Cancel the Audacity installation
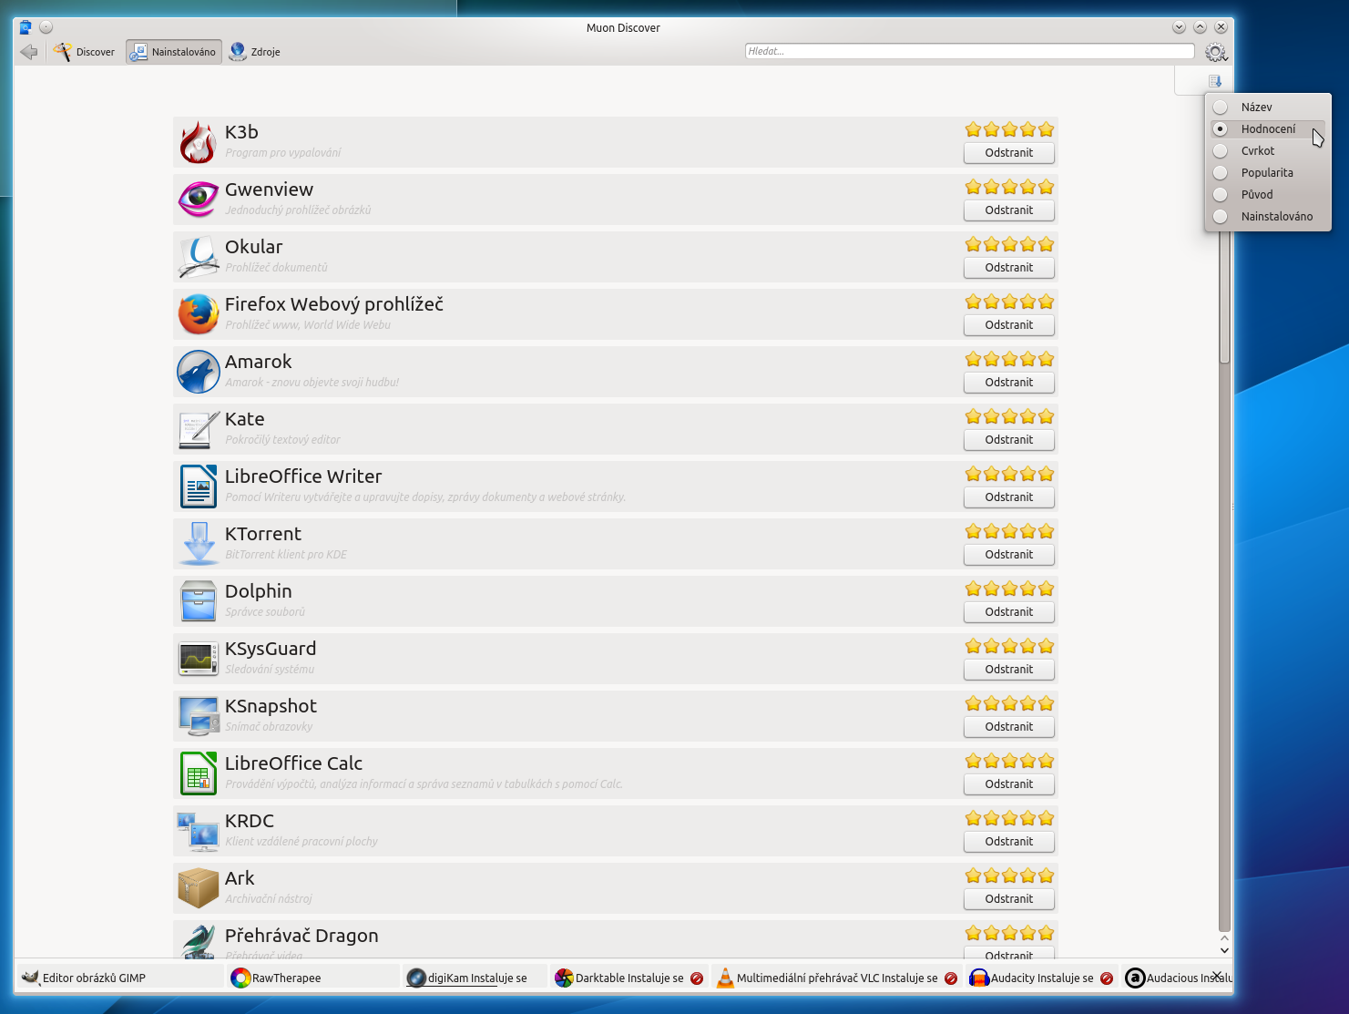Image resolution: width=1349 pixels, height=1014 pixels. point(1107,978)
